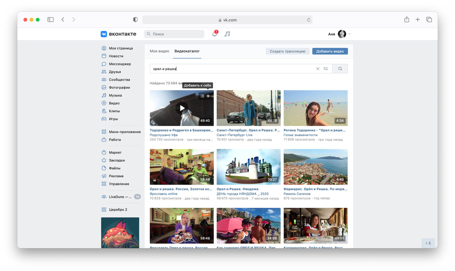The image size is (455, 271).
Task: Add first video to yourself with plus icon
Action: click(x=208, y=96)
